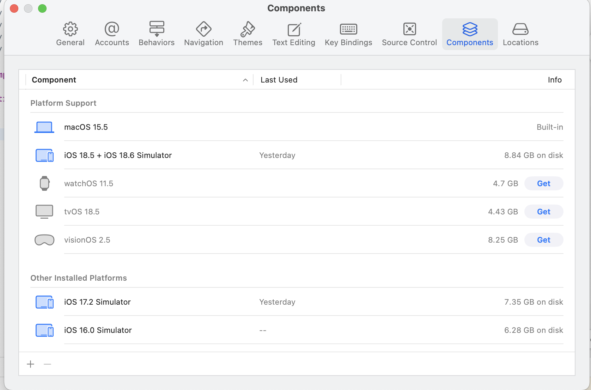The width and height of the screenshot is (591, 390).
Task: Open the Themes paintbrush icon
Action: coord(248,29)
